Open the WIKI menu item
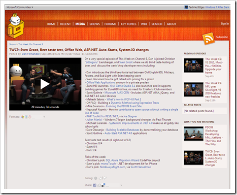Image resolution: width=237 pixels, height=195 pixels. coord(144,24)
